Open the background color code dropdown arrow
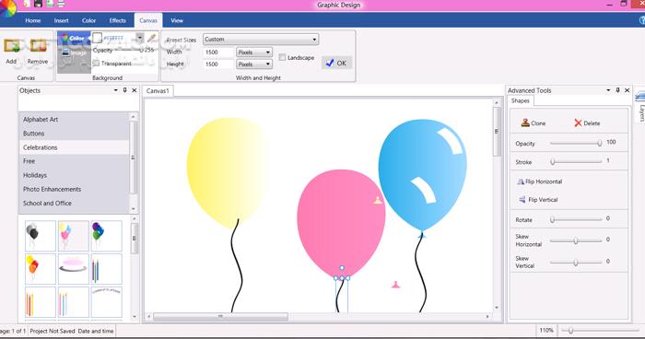Viewport: 645px width, 339px height. 140,38
